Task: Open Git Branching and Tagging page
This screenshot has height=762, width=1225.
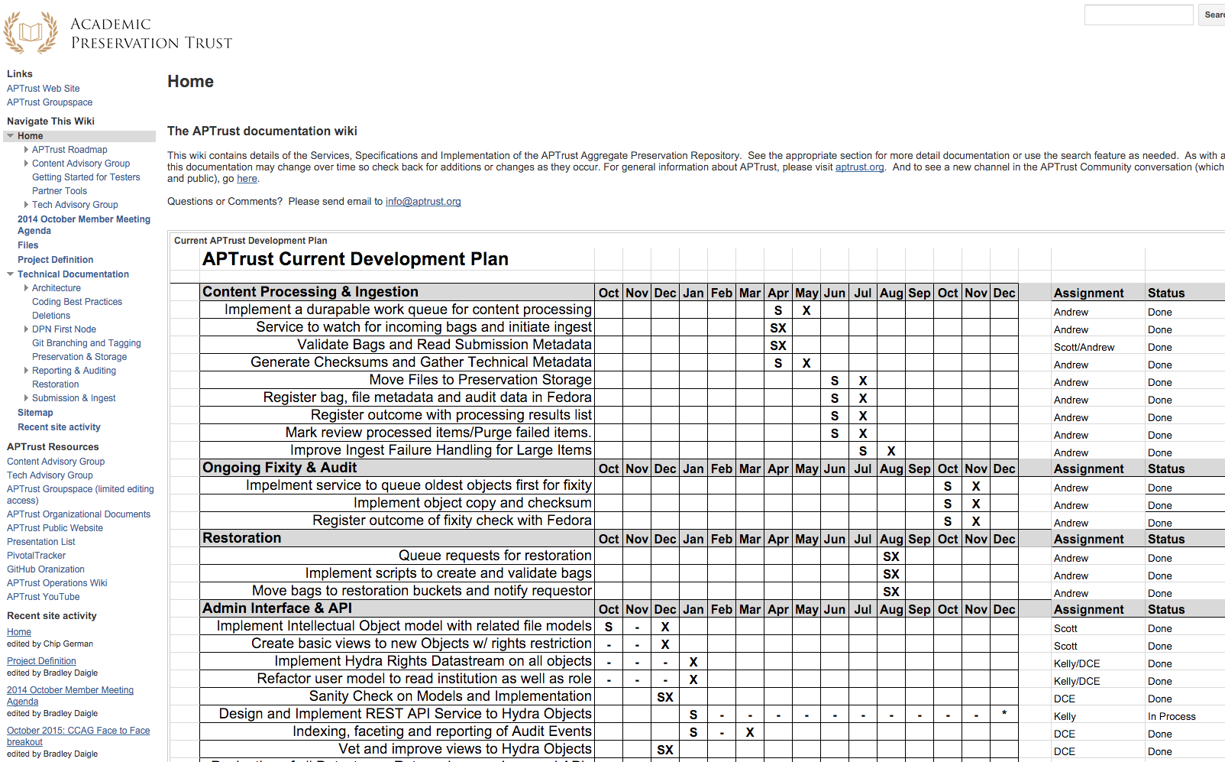Action: pos(86,343)
